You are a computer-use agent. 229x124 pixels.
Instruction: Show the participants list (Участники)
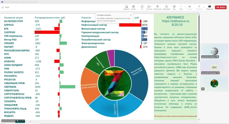(149, 8)
